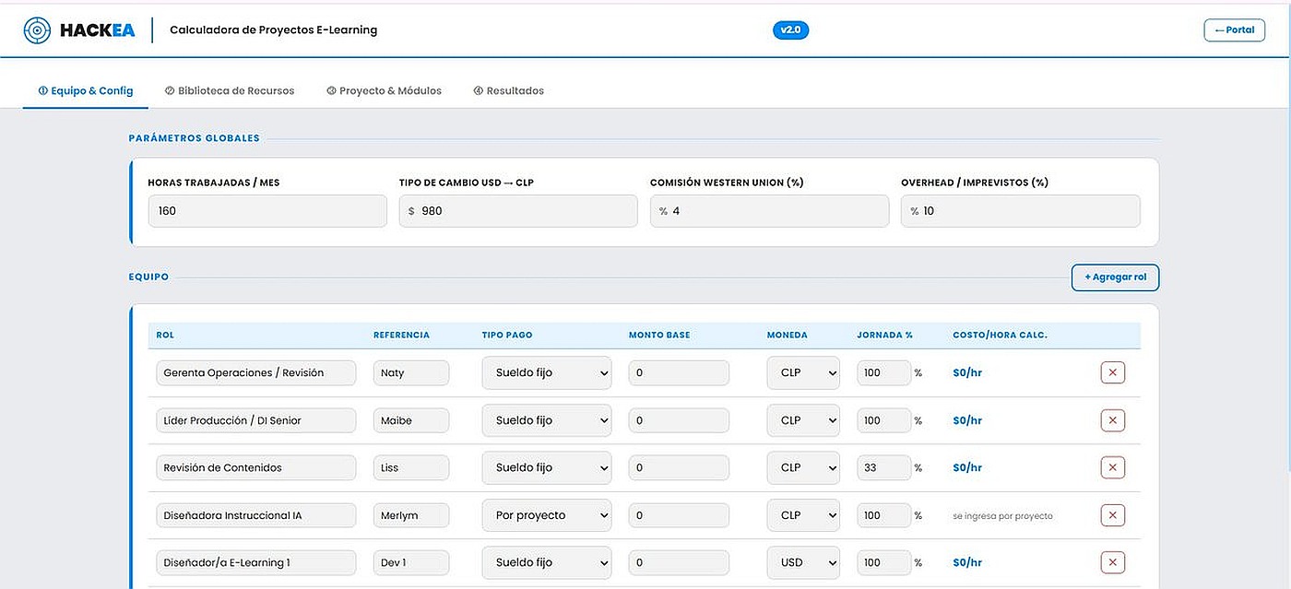Open the Por proyecto dropdown for Merlym
This screenshot has height=589, width=1291.
pos(547,515)
